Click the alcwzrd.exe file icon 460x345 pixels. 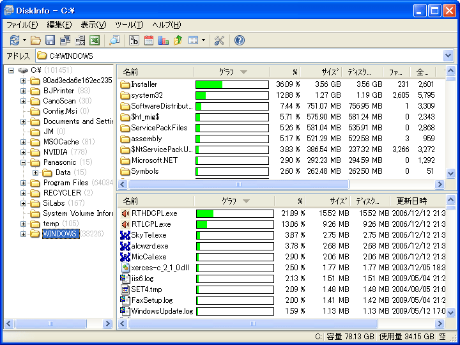point(125,246)
